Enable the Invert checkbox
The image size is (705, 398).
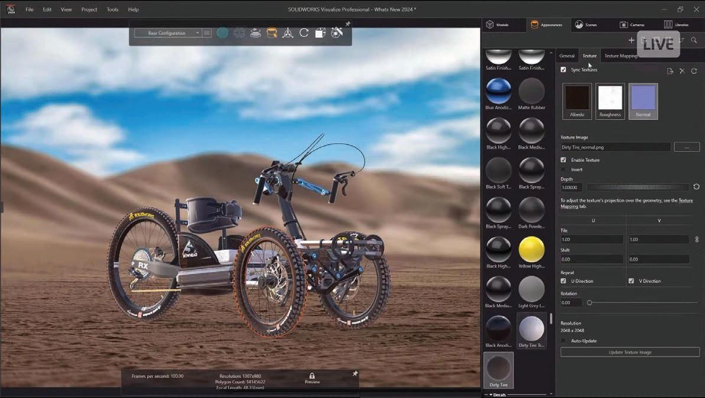coord(563,169)
